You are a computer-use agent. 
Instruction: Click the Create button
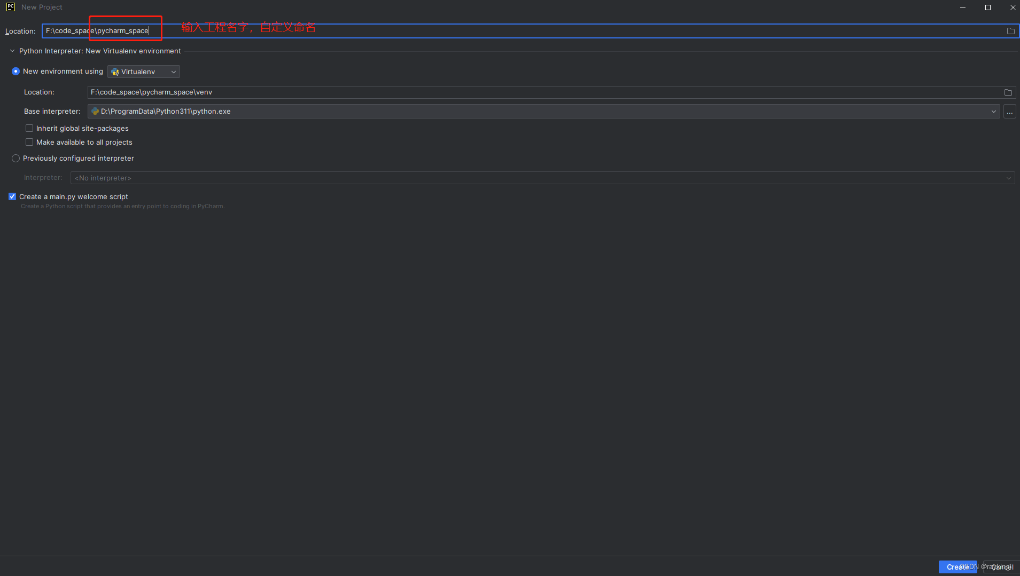pos(957,567)
